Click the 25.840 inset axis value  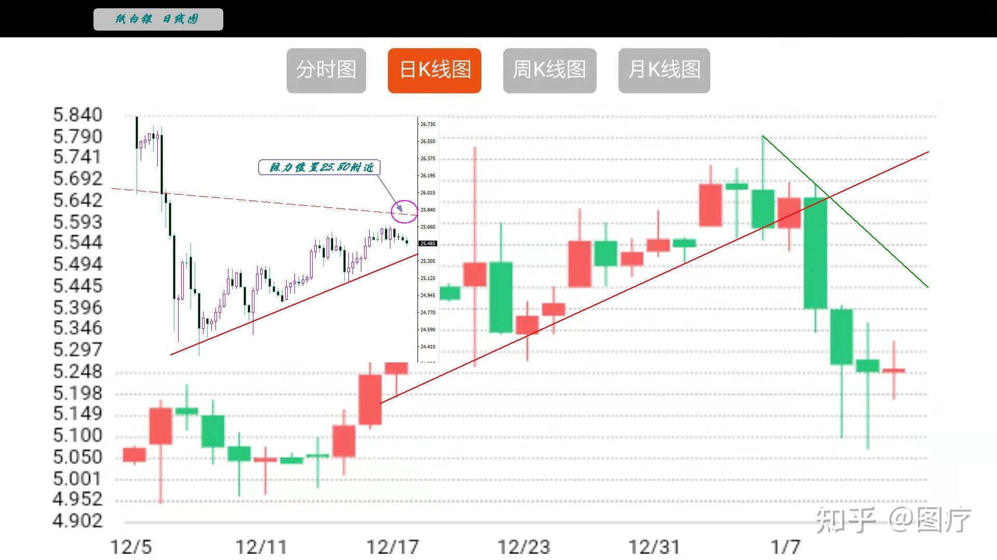[x=428, y=210]
